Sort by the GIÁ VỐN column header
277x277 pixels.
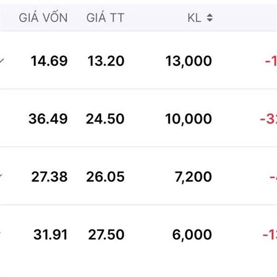pos(43,18)
